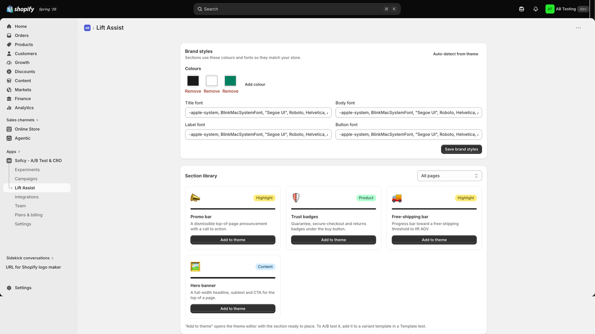Click Save brand styles button

click(x=461, y=149)
